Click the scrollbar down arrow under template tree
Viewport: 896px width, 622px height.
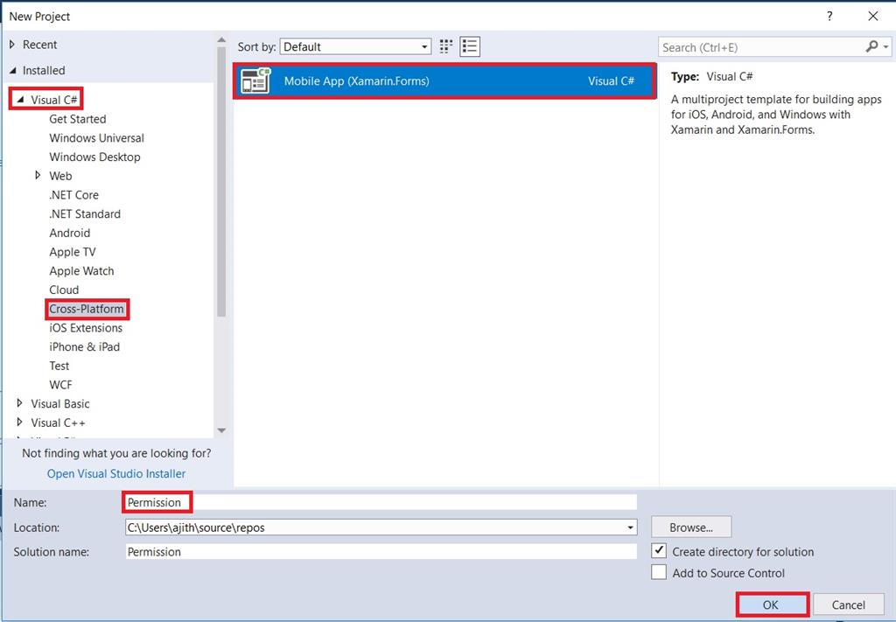[x=221, y=430]
